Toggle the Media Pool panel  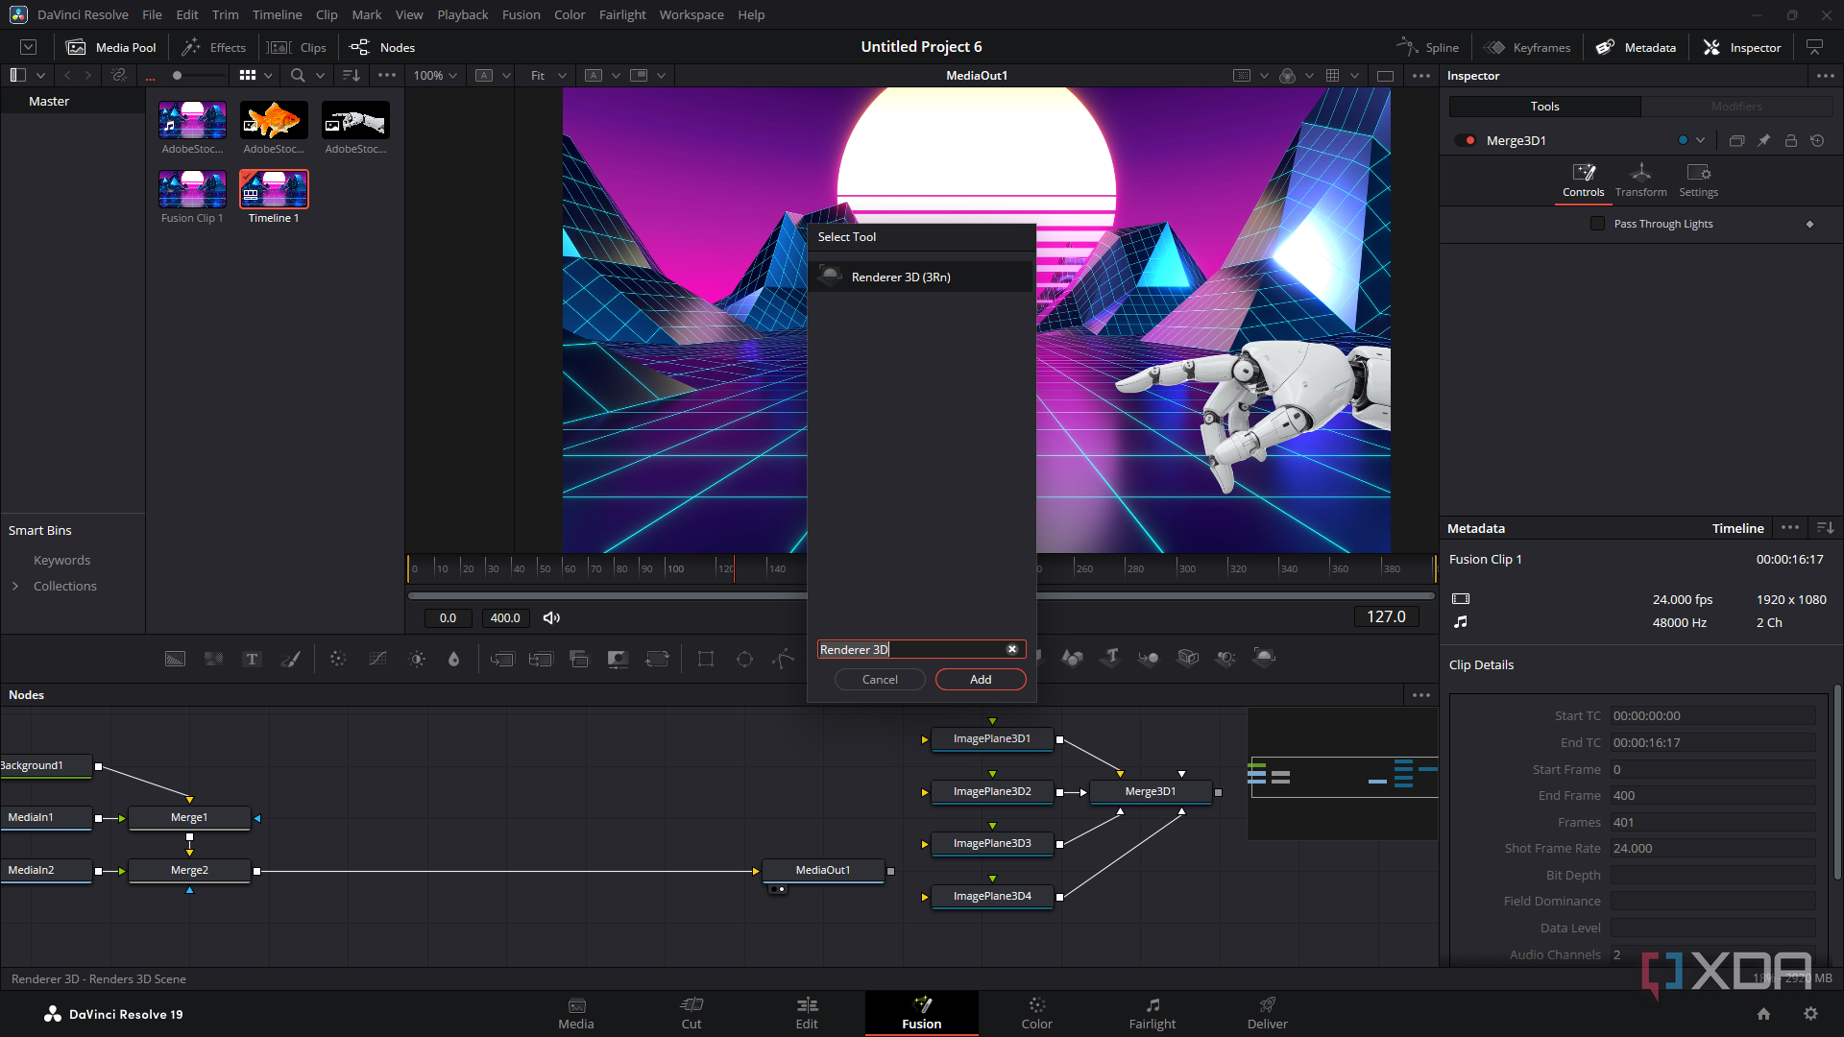pos(111,47)
